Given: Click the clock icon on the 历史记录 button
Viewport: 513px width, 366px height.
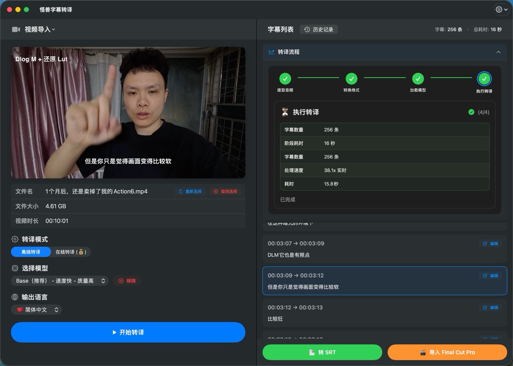Looking at the screenshot, I should pos(306,29).
